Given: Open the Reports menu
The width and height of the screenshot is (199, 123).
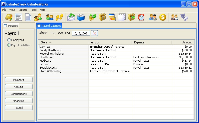Looking at the screenshot, I should click(22, 10).
